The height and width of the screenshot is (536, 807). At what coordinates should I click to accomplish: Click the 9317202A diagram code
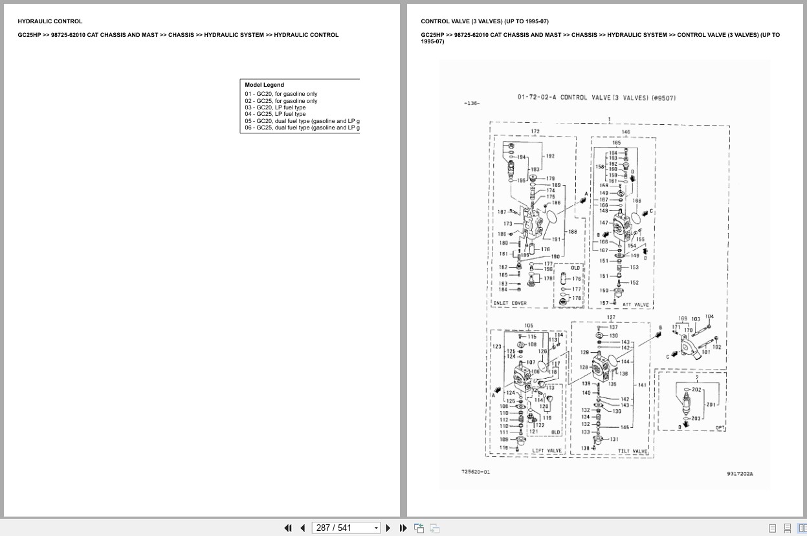(x=740, y=473)
